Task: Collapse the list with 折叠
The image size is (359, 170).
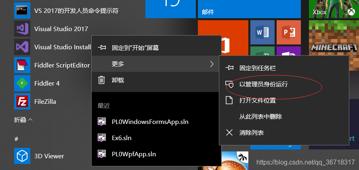Action: click(x=23, y=120)
